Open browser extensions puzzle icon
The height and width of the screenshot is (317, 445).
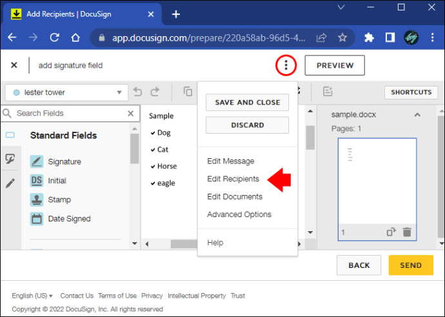point(369,37)
